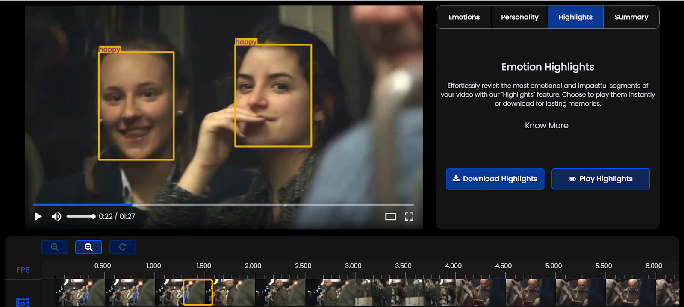Click the timeline marker at 3.000
The width and height of the screenshot is (684, 307).
[353, 266]
